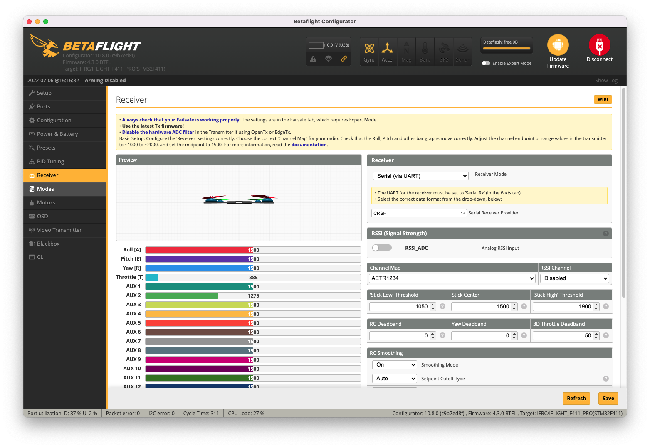Click help icon next to Stick Low Threshold
This screenshot has width=650, height=448.
pos(442,306)
